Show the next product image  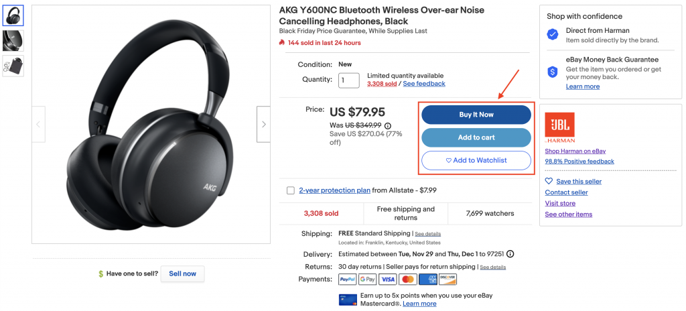(263, 124)
